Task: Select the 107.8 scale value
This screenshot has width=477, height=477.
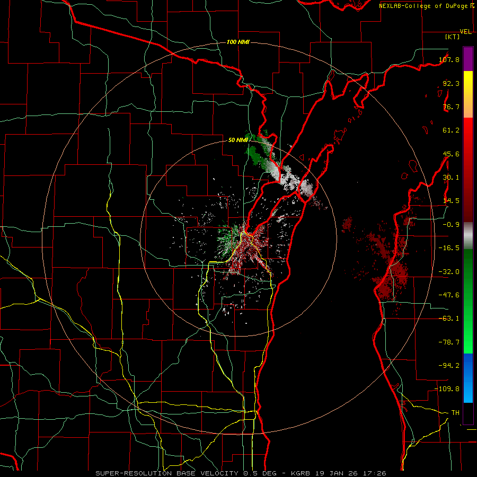Action: click(449, 59)
